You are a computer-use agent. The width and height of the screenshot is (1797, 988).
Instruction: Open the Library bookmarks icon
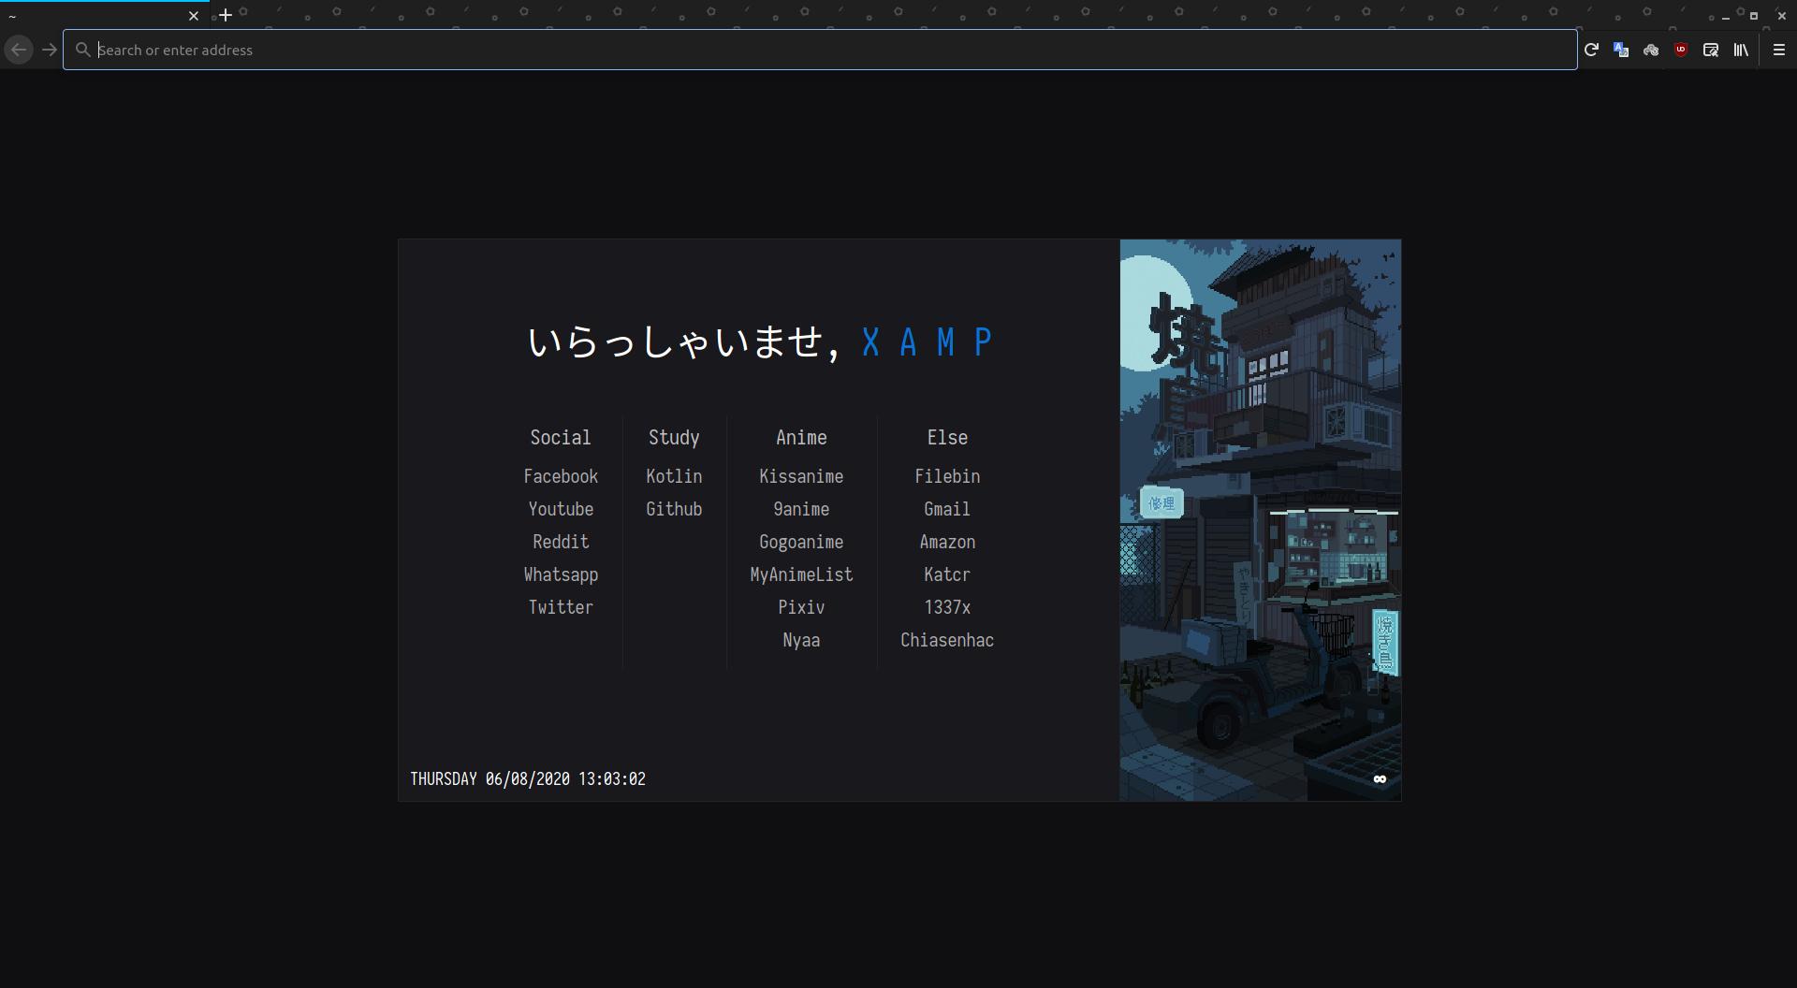(x=1741, y=50)
